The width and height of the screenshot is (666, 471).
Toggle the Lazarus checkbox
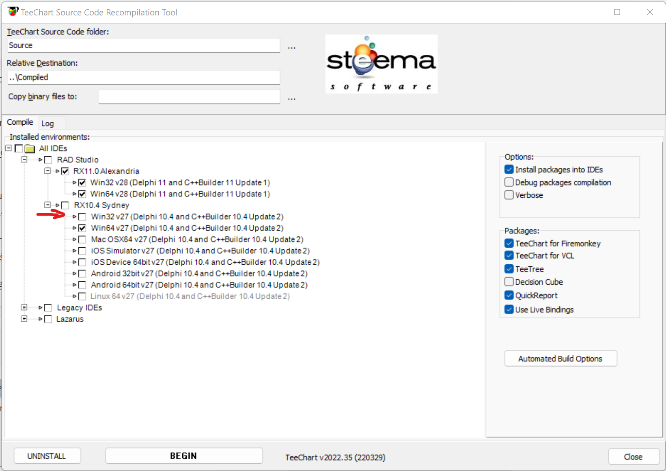tap(48, 319)
